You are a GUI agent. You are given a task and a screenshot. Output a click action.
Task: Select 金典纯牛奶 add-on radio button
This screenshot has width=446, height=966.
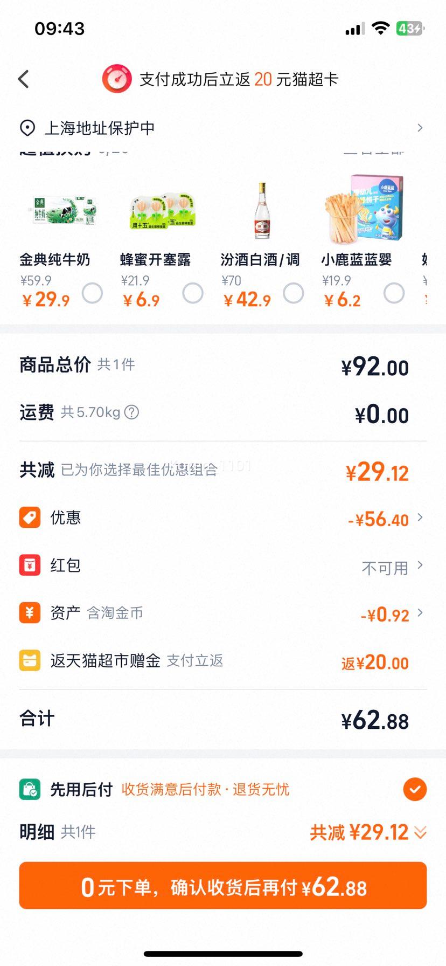coord(92,293)
